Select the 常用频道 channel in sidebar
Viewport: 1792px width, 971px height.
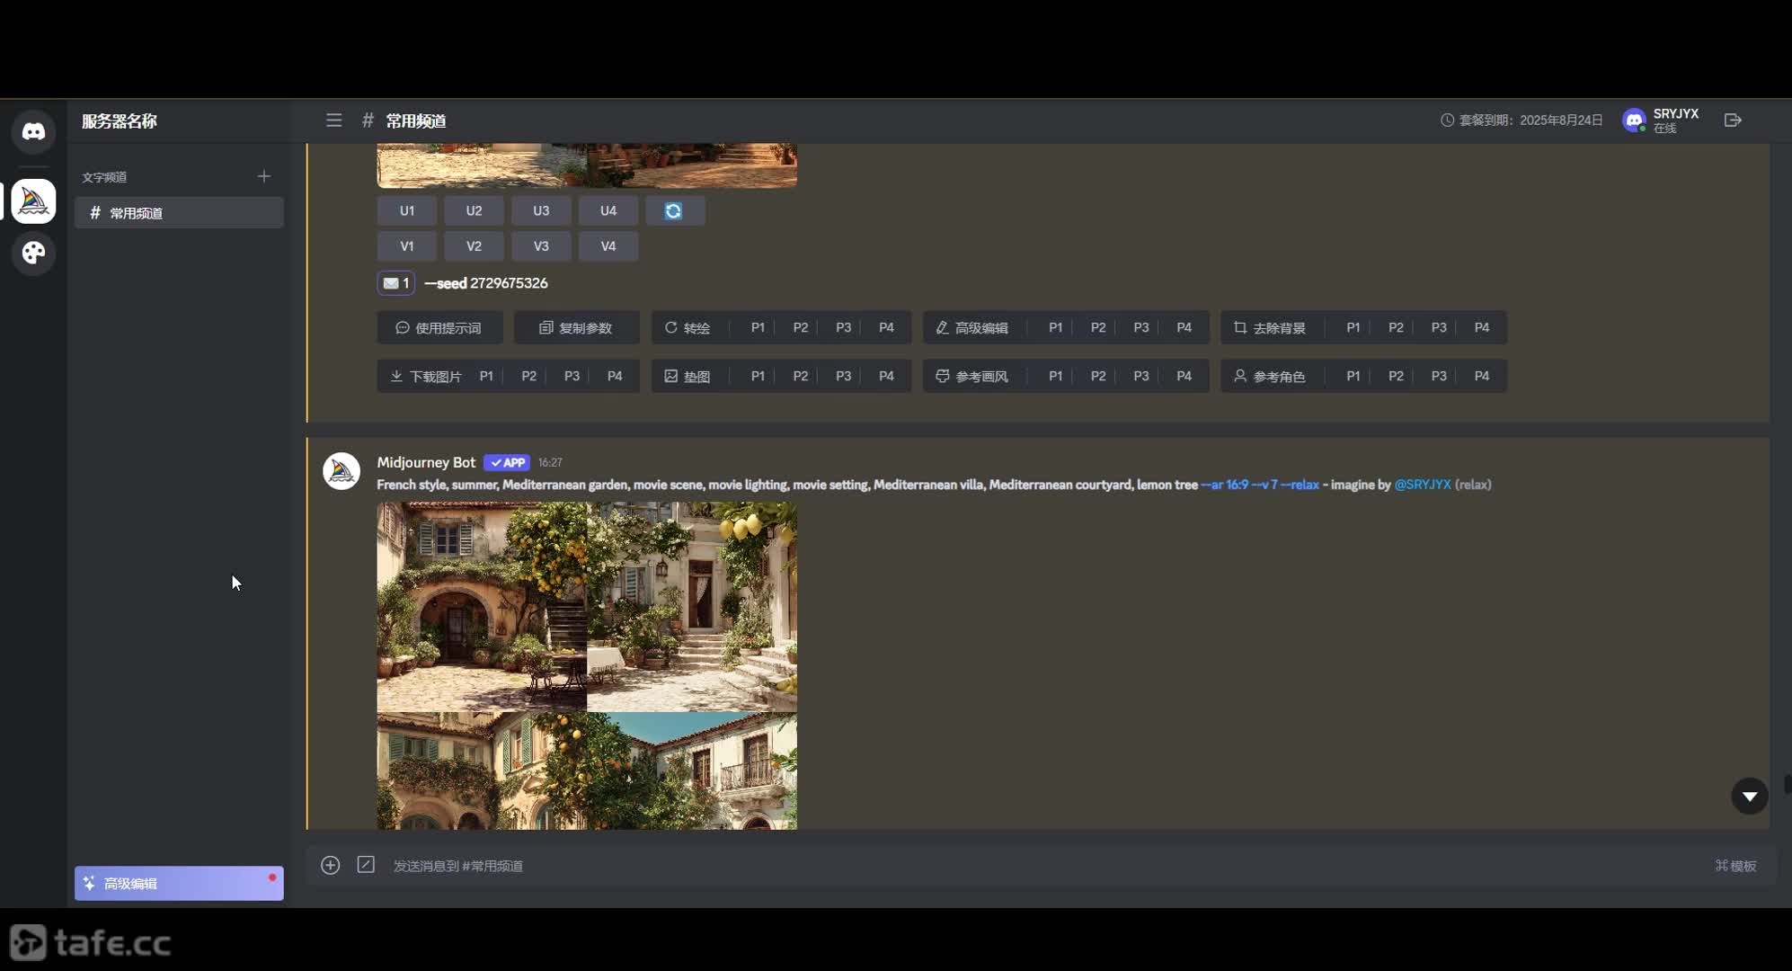pos(179,213)
